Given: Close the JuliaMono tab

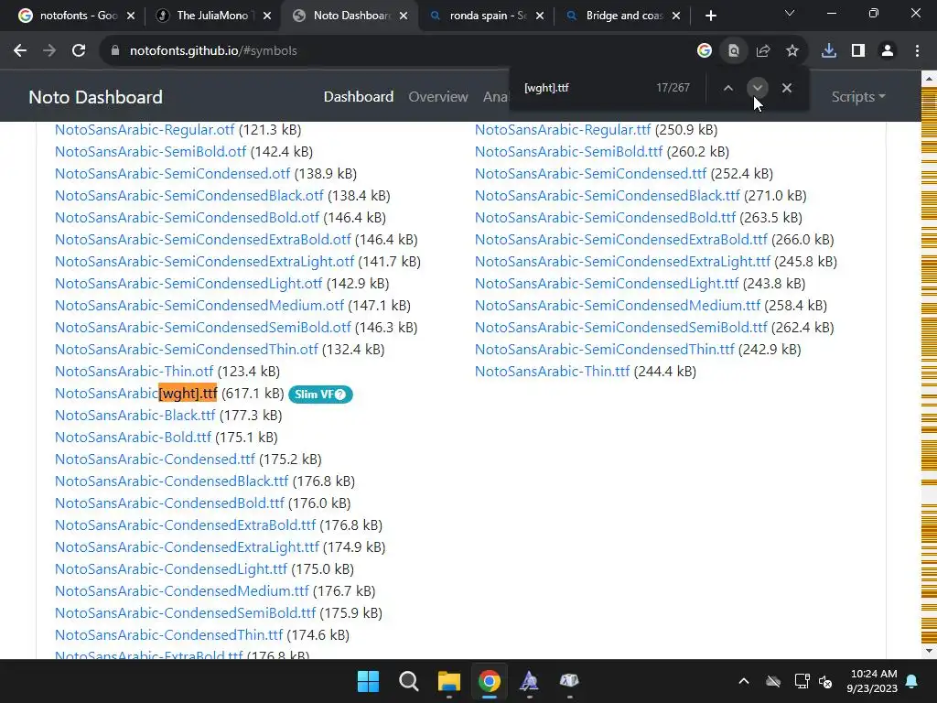Looking at the screenshot, I should pyautogui.click(x=267, y=16).
